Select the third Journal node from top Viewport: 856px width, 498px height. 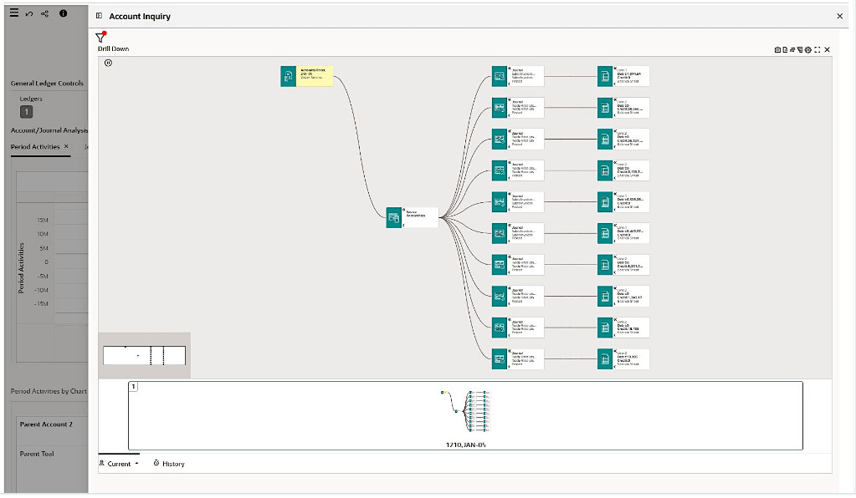tap(517, 140)
